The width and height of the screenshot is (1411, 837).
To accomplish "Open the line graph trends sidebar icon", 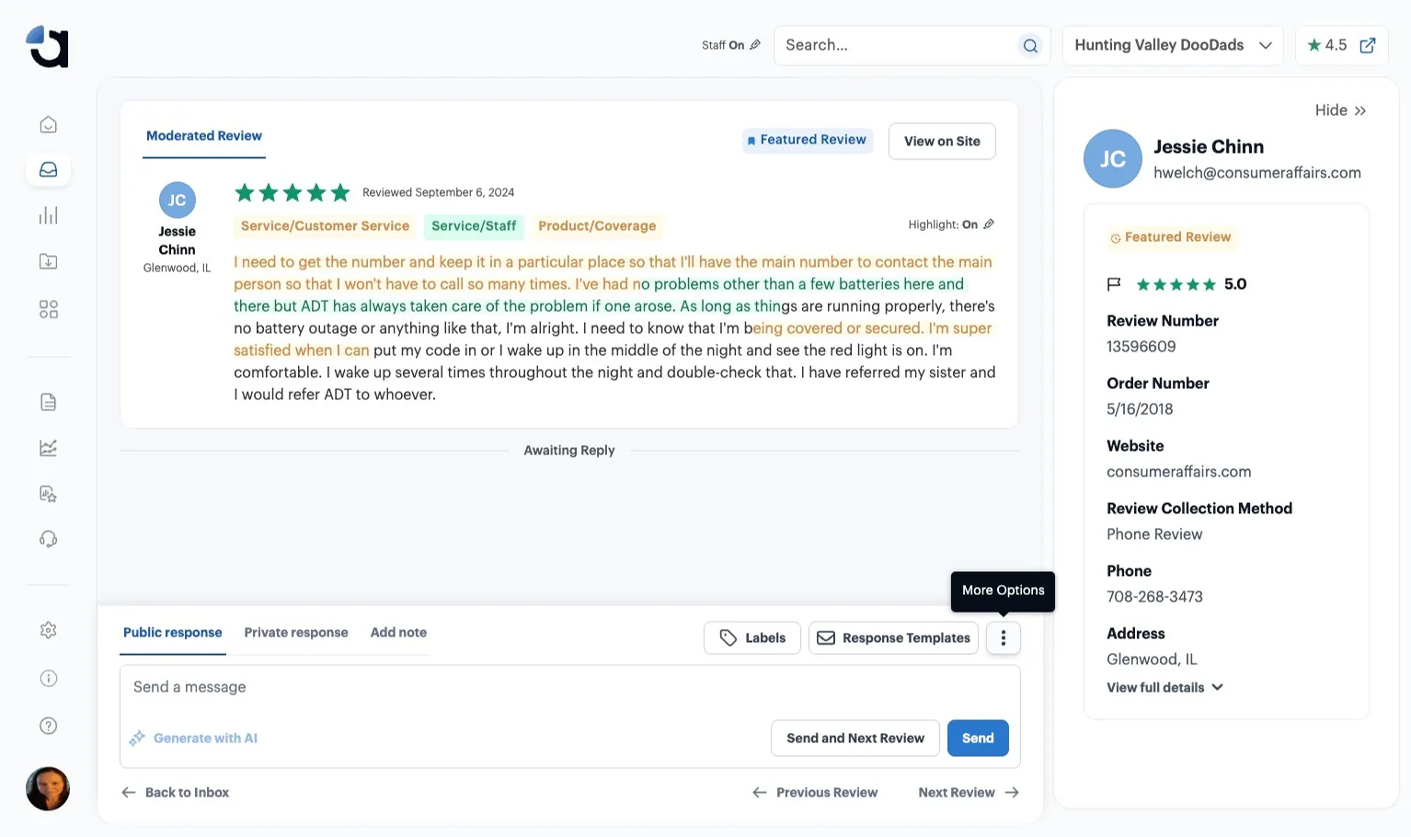I will point(49,448).
